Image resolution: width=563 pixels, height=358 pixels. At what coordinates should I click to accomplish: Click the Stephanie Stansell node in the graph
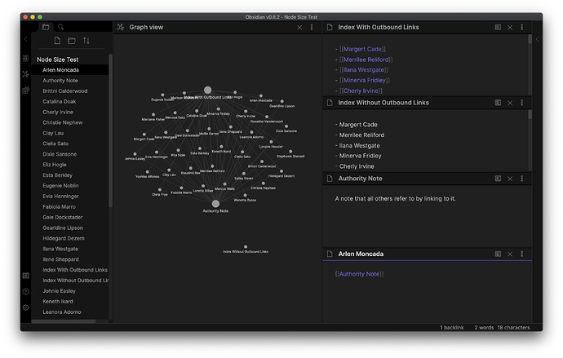tap(290, 152)
